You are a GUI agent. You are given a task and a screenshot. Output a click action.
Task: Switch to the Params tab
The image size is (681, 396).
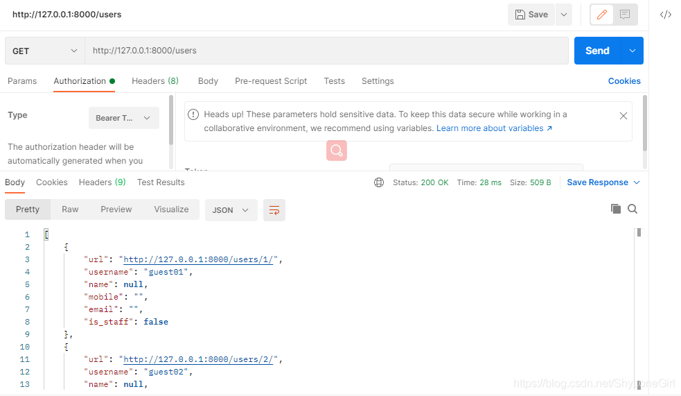(22, 81)
